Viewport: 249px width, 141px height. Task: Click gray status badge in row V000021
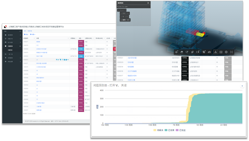(228, 58)
